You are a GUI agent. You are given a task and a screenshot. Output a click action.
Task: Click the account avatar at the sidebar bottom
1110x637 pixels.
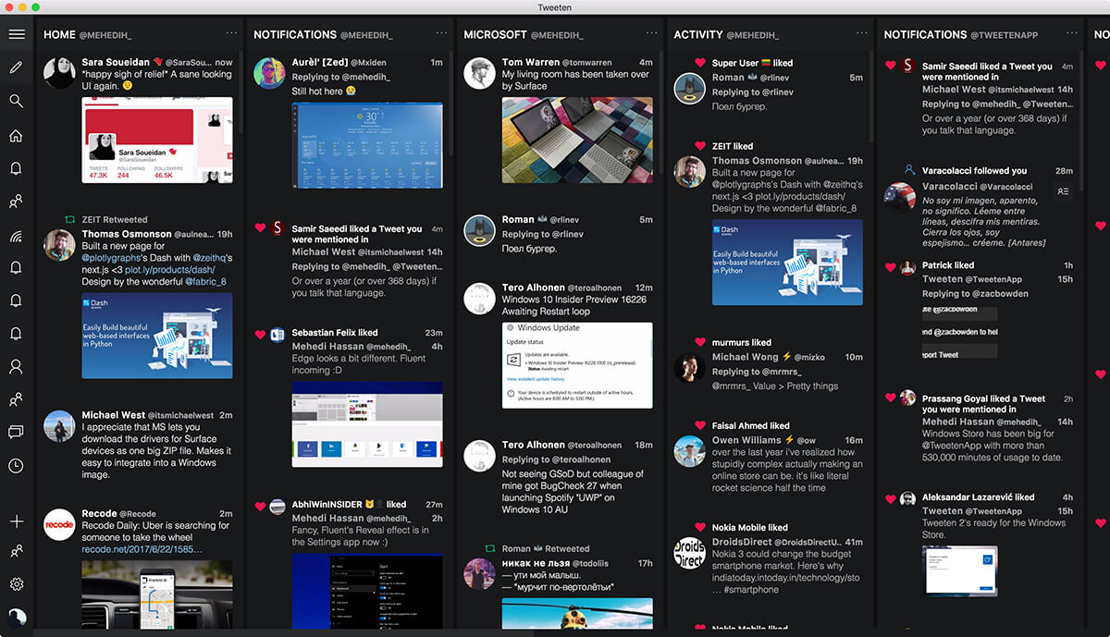(x=16, y=618)
